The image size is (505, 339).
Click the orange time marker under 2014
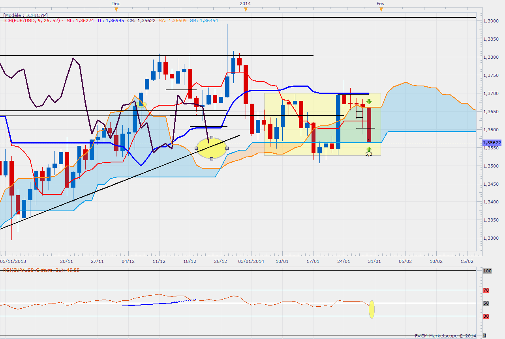point(245,9)
